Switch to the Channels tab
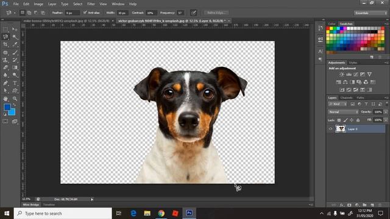The width and height of the screenshot is (390, 219). [x=346, y=98]
